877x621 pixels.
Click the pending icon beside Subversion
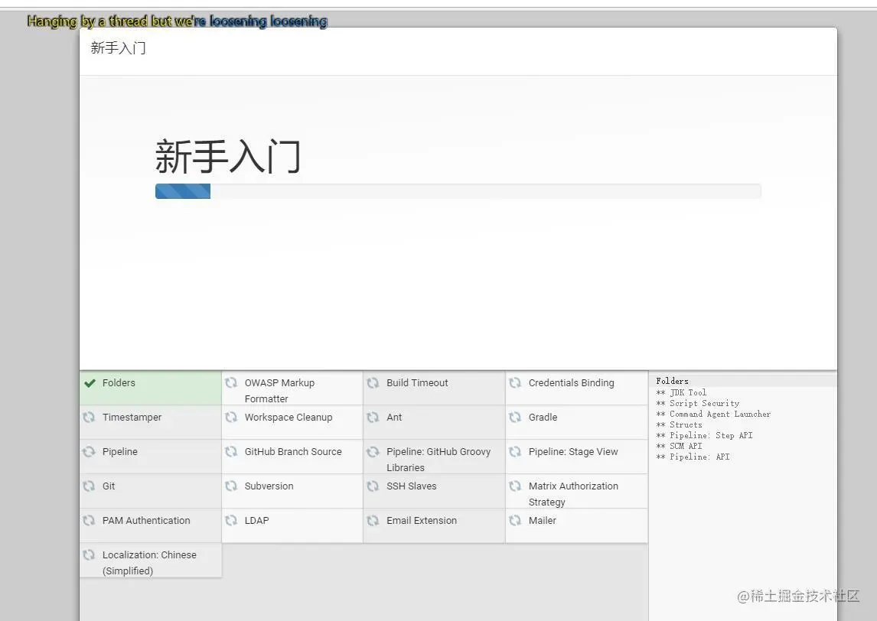coord(231,486)
